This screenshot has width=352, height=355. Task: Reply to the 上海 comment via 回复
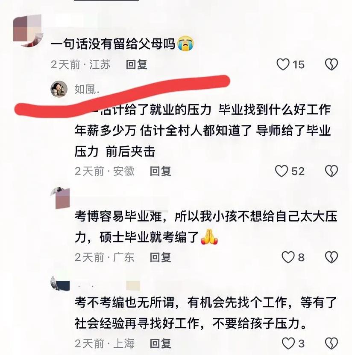160,343
